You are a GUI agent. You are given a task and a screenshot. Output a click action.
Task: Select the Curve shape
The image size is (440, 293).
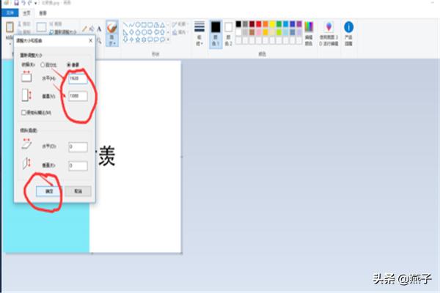[x=131, y=25]
